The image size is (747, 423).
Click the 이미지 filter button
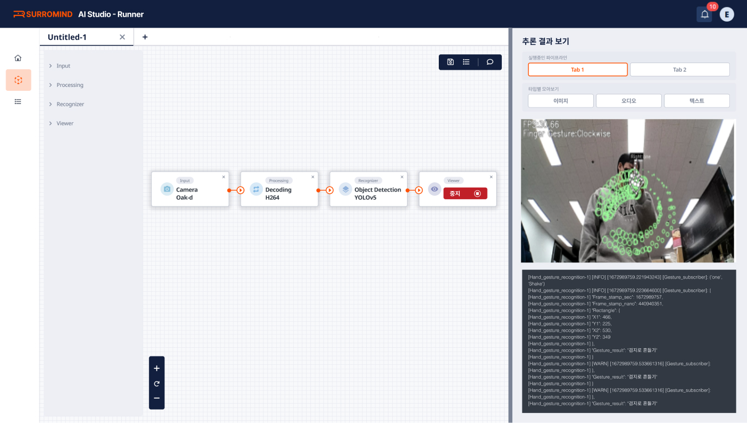coord(561,101)
